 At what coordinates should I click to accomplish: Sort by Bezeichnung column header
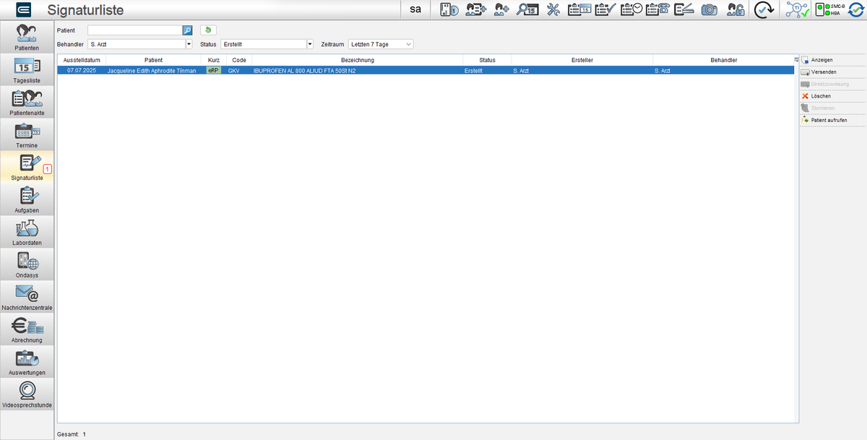click(357, 60)
